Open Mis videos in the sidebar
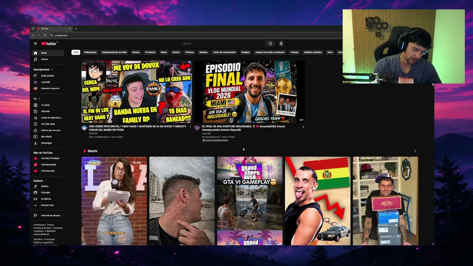The width and height of the screenshot is (473, 266). (x=48, y=137)
